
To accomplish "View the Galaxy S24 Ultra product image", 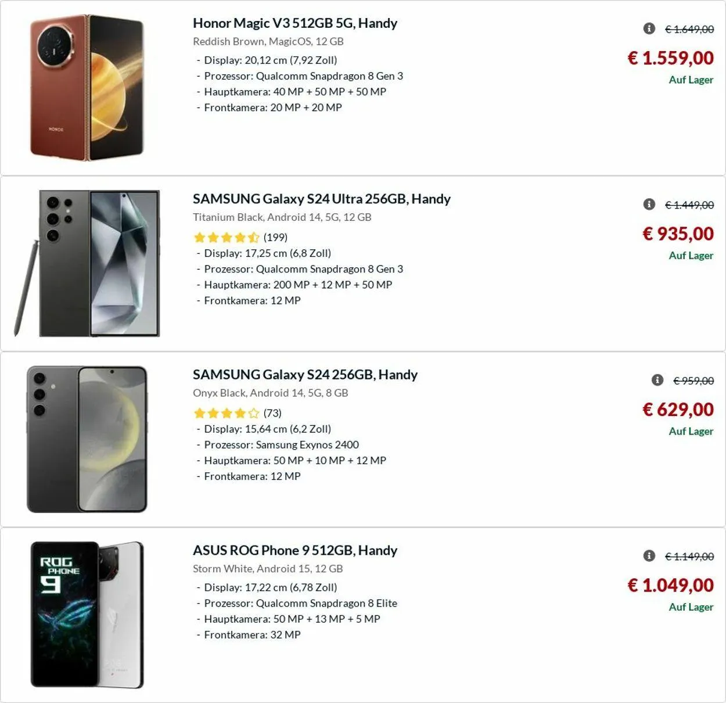I will [x=87, y=263].
